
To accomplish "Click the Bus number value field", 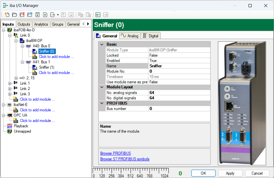I will click(179, 108).
